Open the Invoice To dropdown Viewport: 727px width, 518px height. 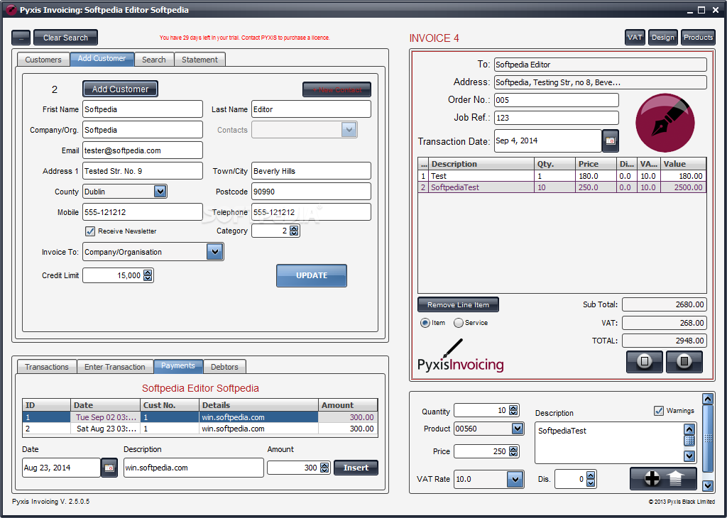(214, 252)
